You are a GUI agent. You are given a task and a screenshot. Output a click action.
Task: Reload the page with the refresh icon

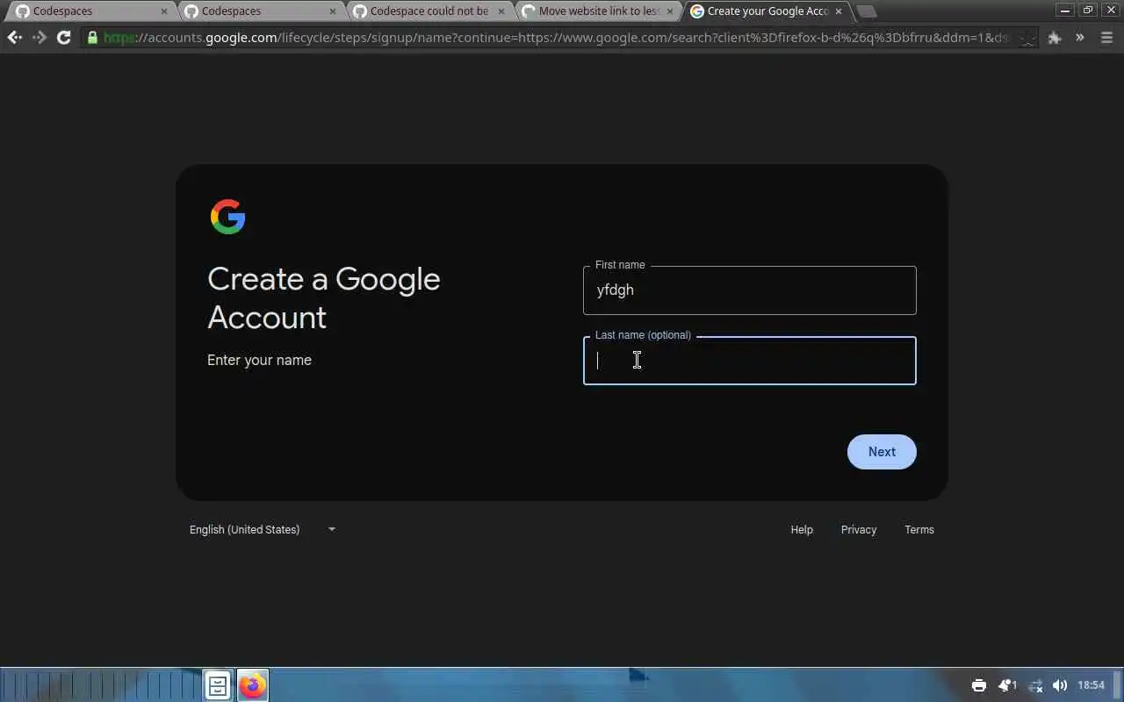[x=63, y=38]
